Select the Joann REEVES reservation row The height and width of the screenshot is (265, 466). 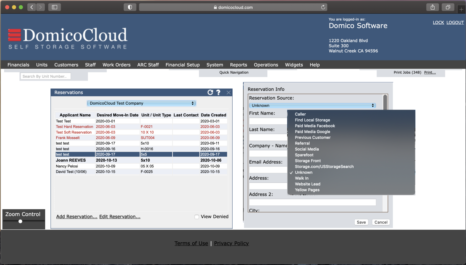pos(71,160)
